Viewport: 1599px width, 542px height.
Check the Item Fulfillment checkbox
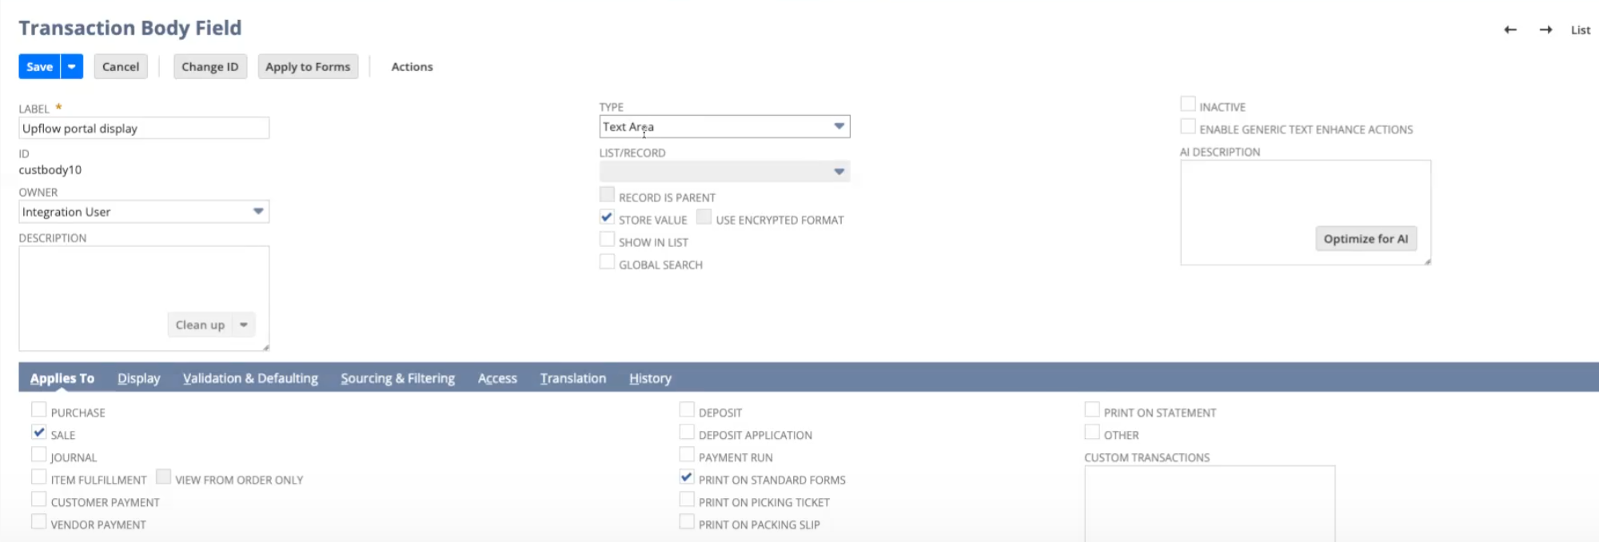pyautogui.click(x=38, y=476)
